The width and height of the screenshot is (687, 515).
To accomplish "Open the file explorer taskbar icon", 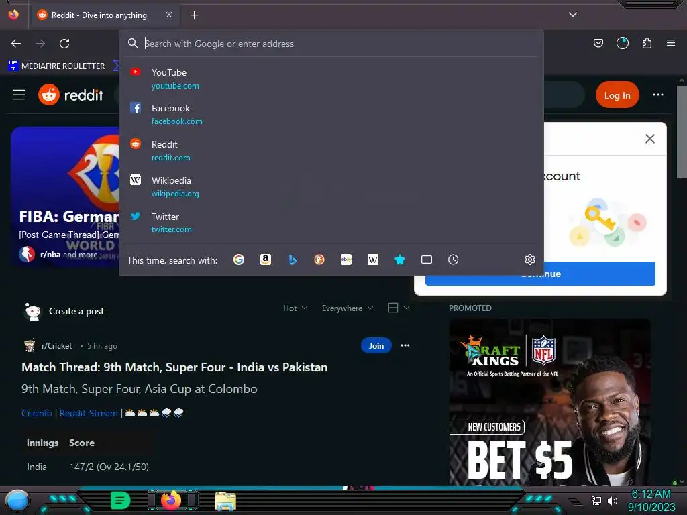I will pos(225,500).
